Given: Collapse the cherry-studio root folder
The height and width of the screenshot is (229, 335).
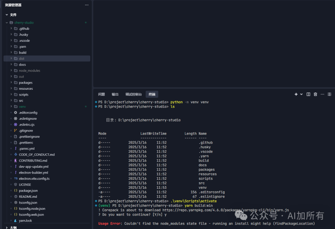Looking at the screenshot, I should point(7,23).
